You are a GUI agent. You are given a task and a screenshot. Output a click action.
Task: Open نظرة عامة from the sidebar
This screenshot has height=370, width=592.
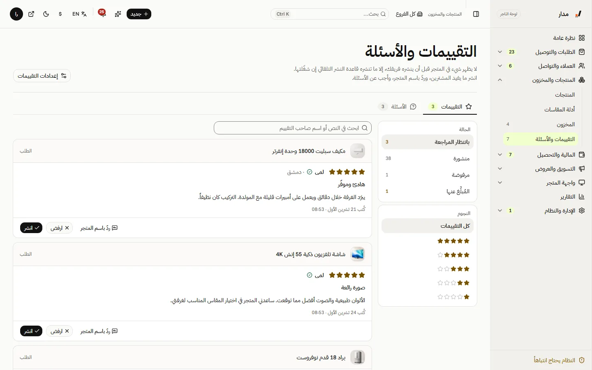coord(541,38)
